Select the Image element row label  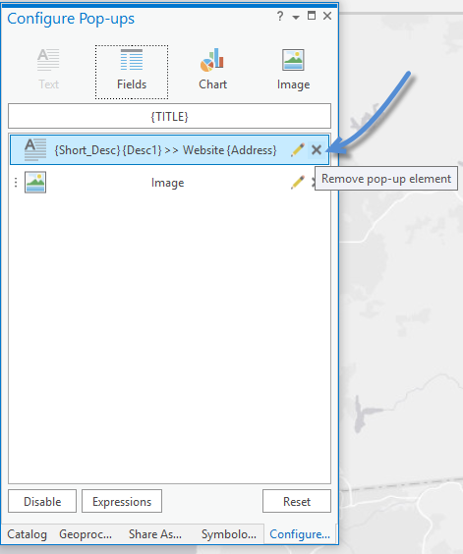tap(168, 183)
